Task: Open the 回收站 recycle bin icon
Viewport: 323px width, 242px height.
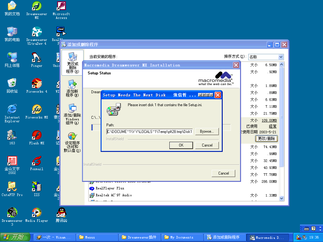Action: [x=12, y=84]
